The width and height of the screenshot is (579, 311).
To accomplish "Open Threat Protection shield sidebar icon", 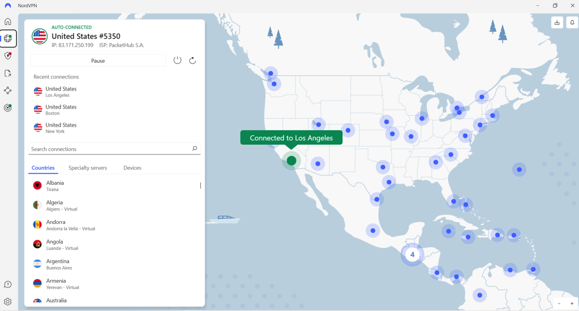I will (8, 56).
